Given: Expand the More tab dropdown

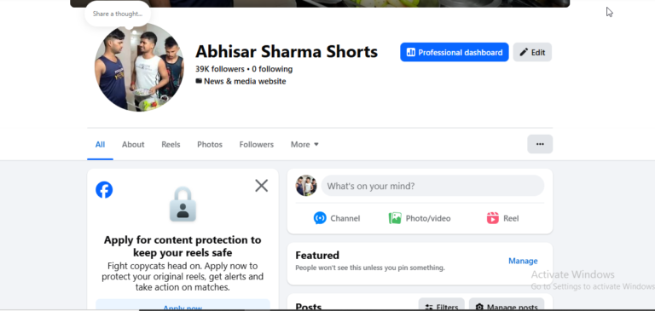Looking at the screenshot, I should point(304,145).
